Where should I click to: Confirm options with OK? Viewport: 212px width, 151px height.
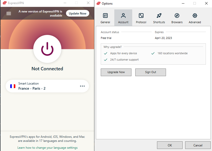coord(170,145)
